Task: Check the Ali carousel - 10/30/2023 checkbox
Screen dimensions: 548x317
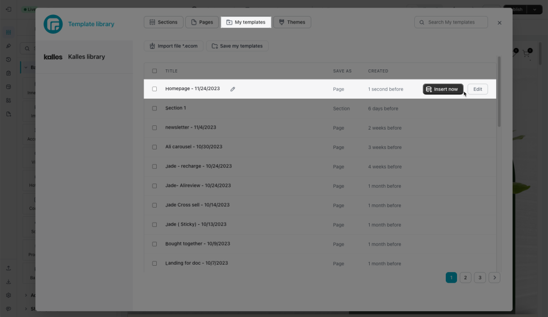Action: [155, 147]
